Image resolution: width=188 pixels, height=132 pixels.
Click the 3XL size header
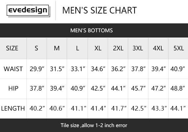[x=138, y=48]
